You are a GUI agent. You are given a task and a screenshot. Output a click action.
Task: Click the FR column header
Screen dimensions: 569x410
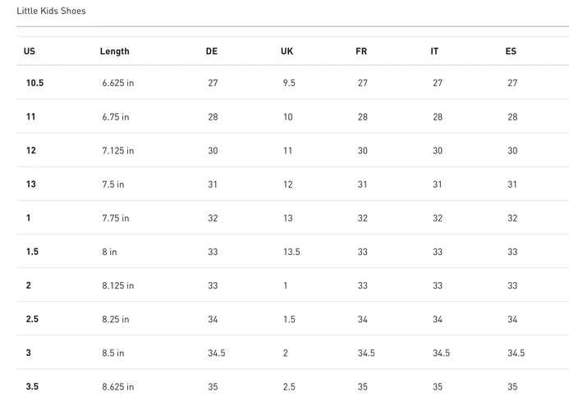point(361,51)
